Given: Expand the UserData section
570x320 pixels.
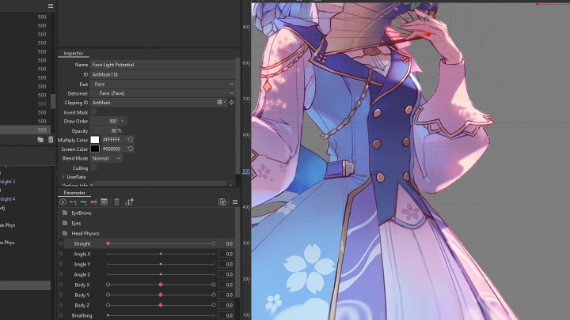Looking at the screenshot, I should [x=63, y=177].
